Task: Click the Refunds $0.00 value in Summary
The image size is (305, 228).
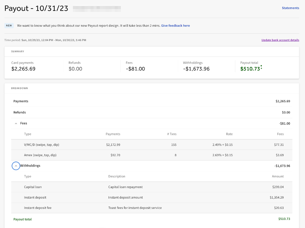Action: pos(75,69)
